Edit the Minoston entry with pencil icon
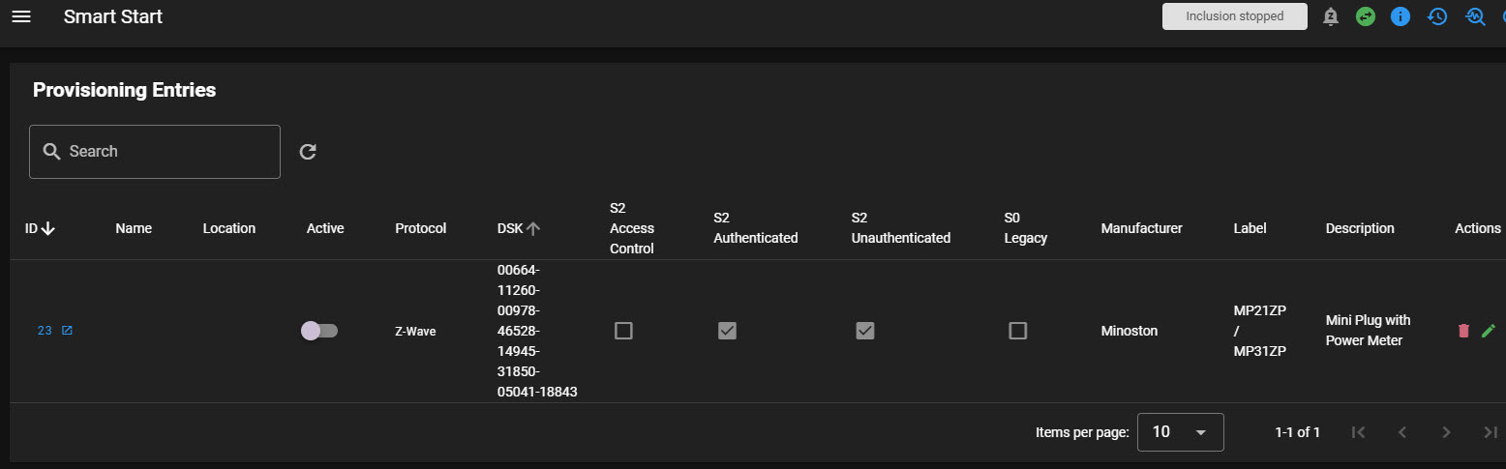Viewport: 1506px width, 469px height. click(x=1489, y=331)
